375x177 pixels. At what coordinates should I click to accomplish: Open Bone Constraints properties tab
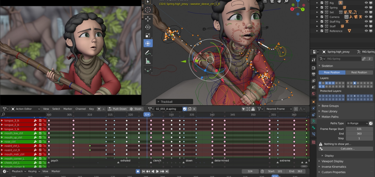pos(314,134)
